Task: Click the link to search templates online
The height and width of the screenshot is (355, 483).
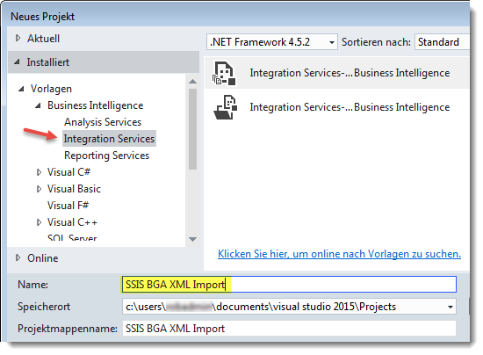Action: point(339,254)
